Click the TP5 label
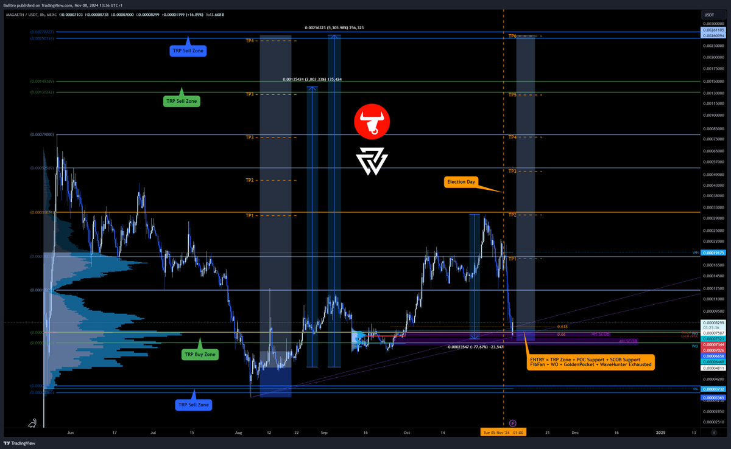Image resolution: width=731 pixels, height=449 pixels. [512, 95]
